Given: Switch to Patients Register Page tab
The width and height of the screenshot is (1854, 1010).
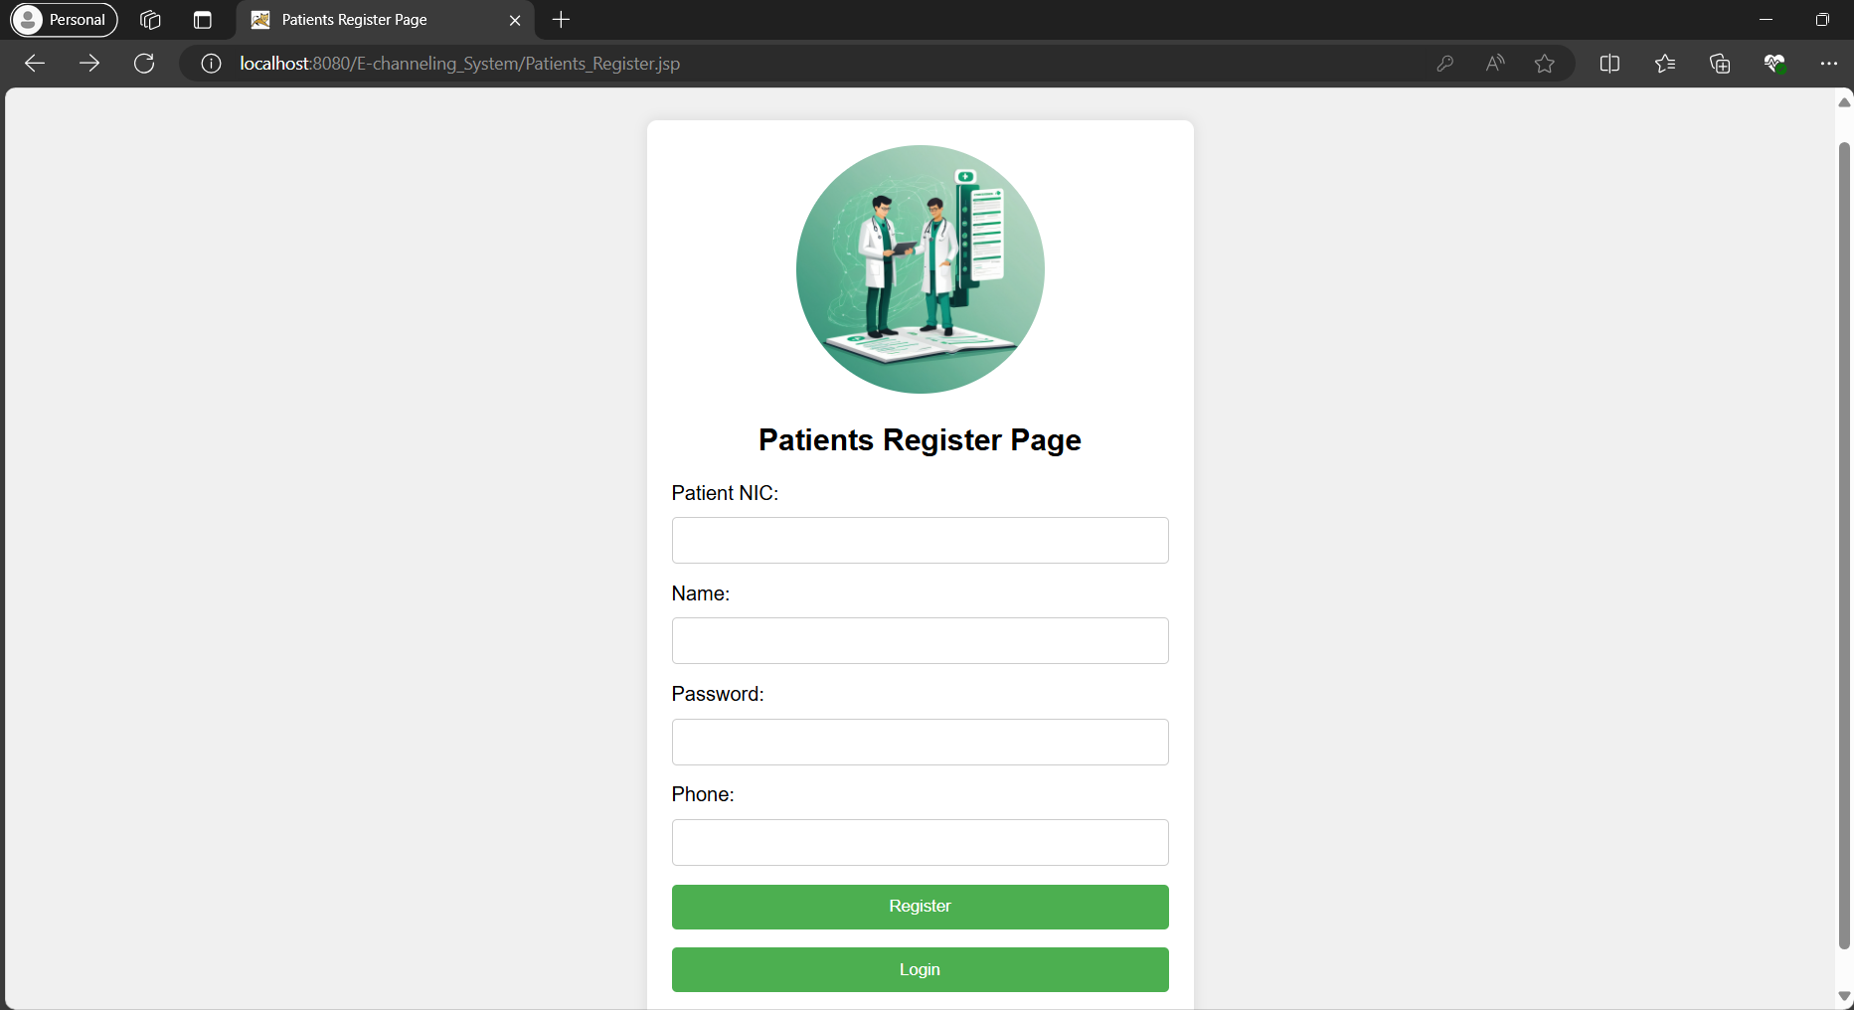Looking at the screenshot, I should 387,20.
